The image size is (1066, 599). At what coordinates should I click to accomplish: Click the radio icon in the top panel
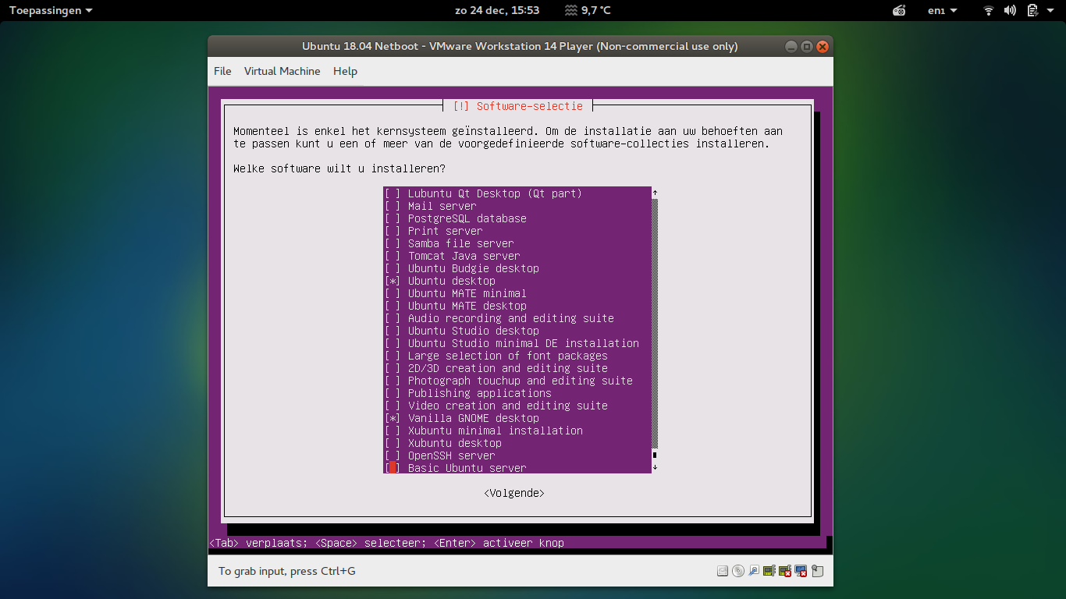(x=899, y=10)
